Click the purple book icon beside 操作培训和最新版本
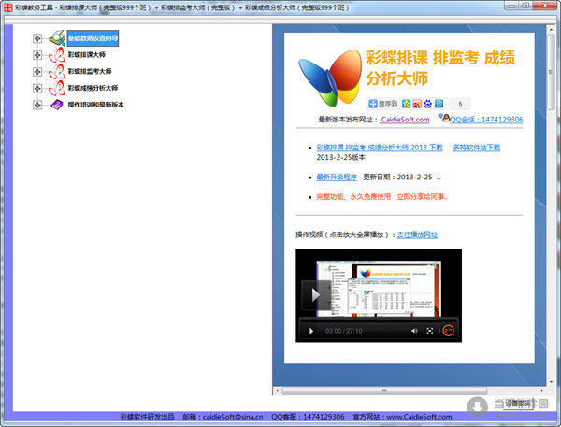Viewport: 561px width, 427px height. click(x=57, y=105)
